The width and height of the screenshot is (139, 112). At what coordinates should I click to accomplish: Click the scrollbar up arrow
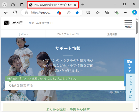(x=137, y=19)
